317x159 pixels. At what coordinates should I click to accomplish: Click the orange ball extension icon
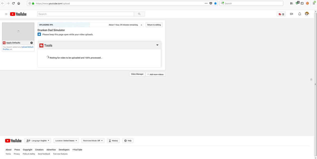pyautogui.click(x=307, y=3)
